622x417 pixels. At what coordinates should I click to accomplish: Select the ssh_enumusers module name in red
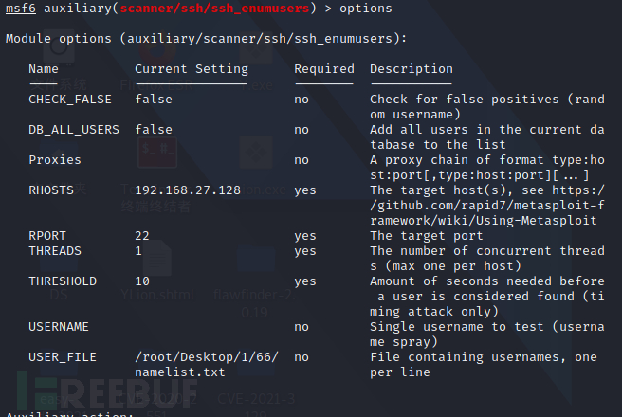214,9
